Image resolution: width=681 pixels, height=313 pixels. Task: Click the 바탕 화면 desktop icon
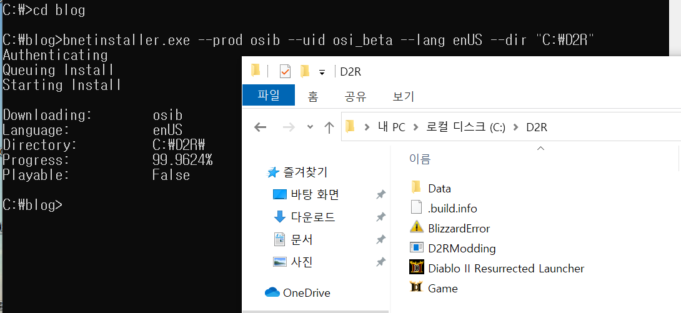click(280, 194)
